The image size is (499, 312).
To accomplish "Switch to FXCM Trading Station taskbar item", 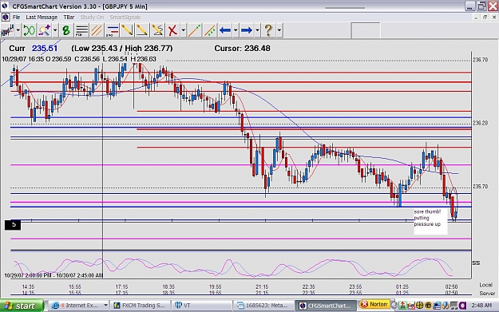I will click(x=140, y=306).
